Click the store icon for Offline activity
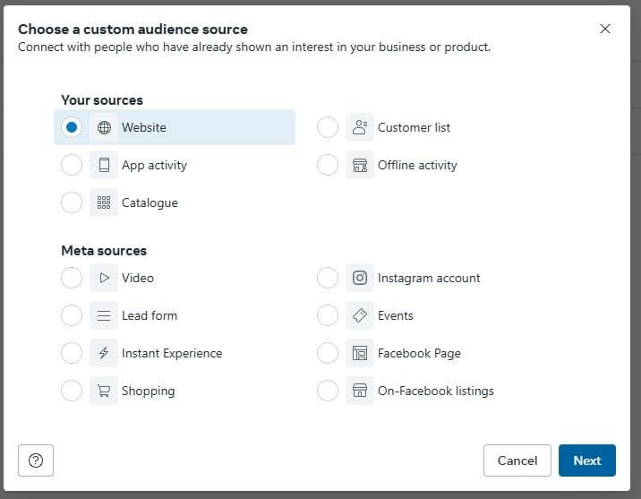The image size is (641, 499). point(360,165)
